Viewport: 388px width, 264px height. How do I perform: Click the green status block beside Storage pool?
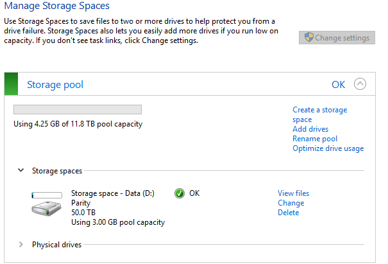pyautogui.click(x=11, y=84)
